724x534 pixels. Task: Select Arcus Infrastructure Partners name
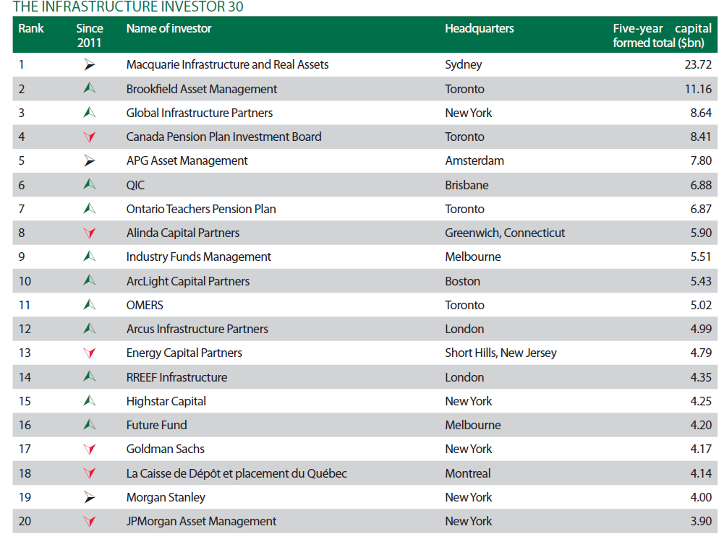(197, 330)
